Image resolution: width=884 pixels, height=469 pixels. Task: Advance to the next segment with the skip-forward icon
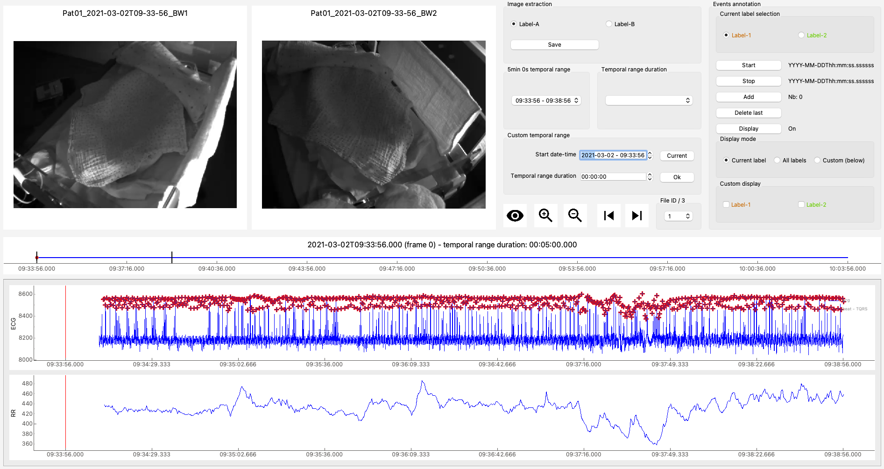click(x=637, y=216)
